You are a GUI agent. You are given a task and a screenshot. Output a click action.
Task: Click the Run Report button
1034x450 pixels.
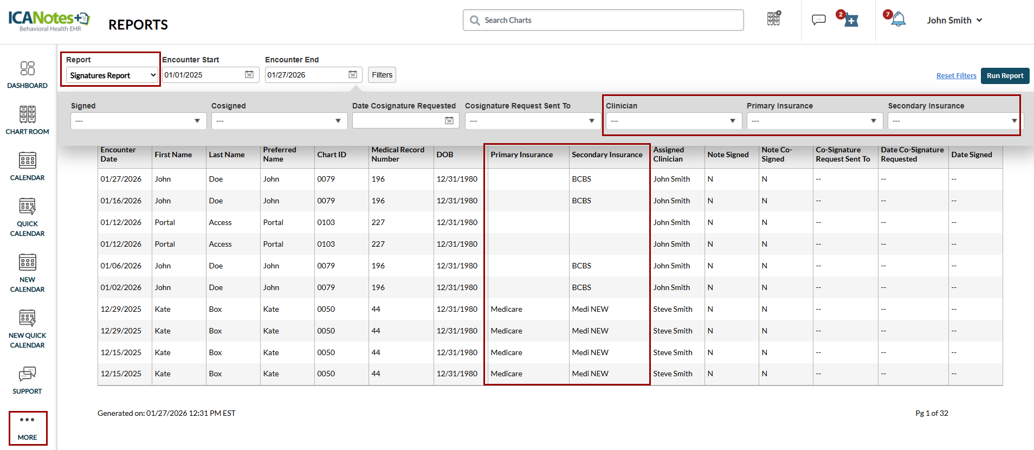point(1005,76)
